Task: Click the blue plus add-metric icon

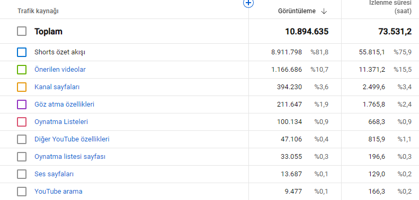Action: (x=248, y=3)
